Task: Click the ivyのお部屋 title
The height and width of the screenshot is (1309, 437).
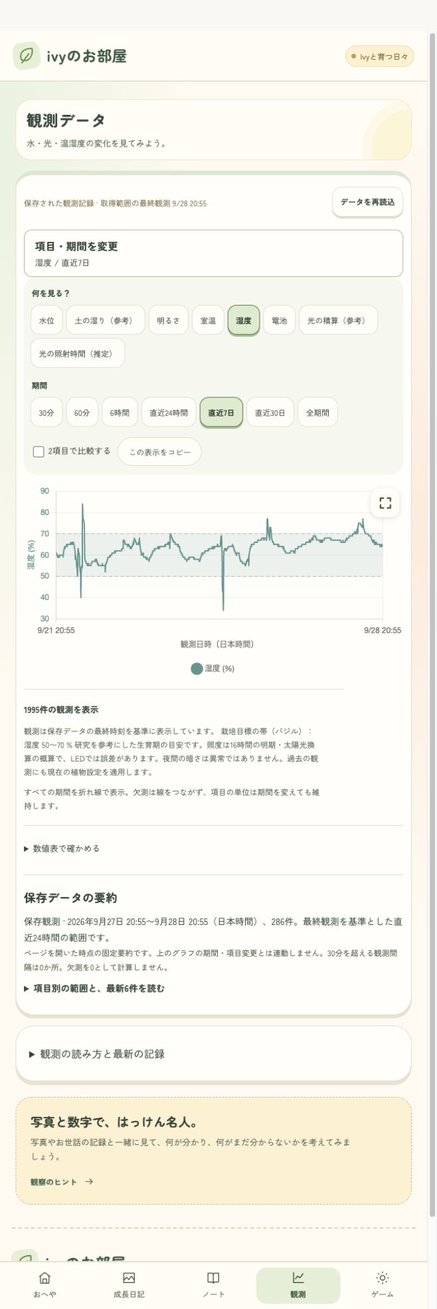Action: point(86,56)
